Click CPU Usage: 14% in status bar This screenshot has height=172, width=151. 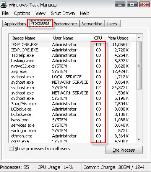(55, 167)
